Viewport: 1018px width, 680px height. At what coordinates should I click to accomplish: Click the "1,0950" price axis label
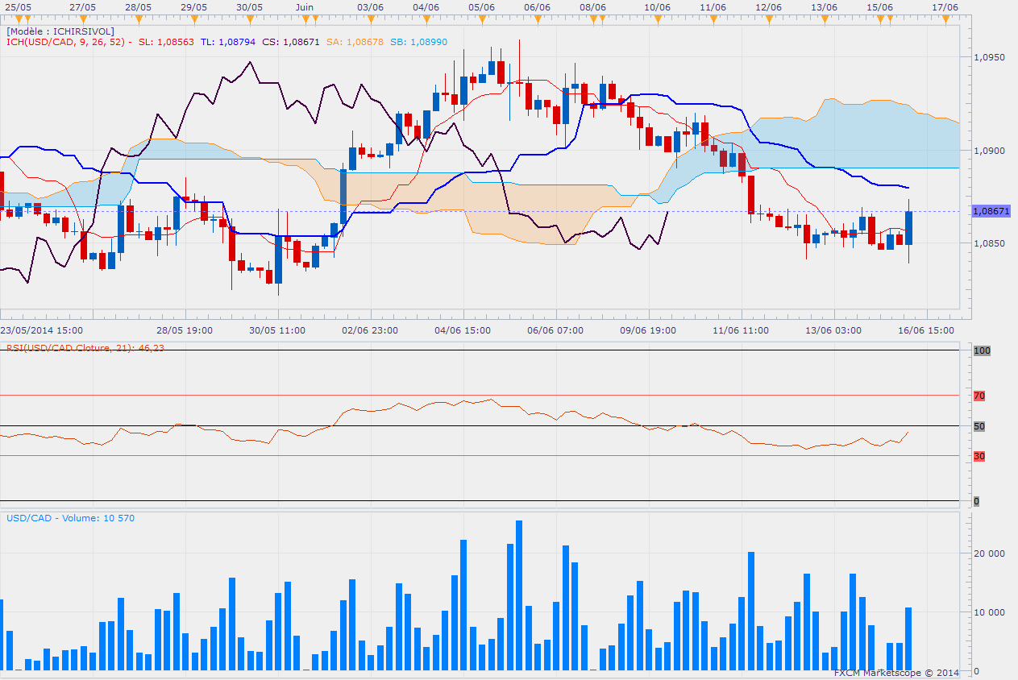tap(987, 58)
